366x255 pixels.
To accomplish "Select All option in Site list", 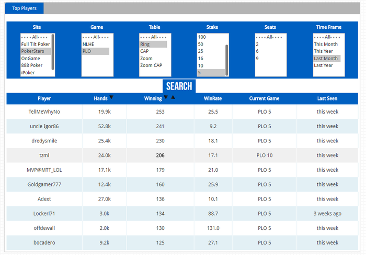I will coord(36,37).
